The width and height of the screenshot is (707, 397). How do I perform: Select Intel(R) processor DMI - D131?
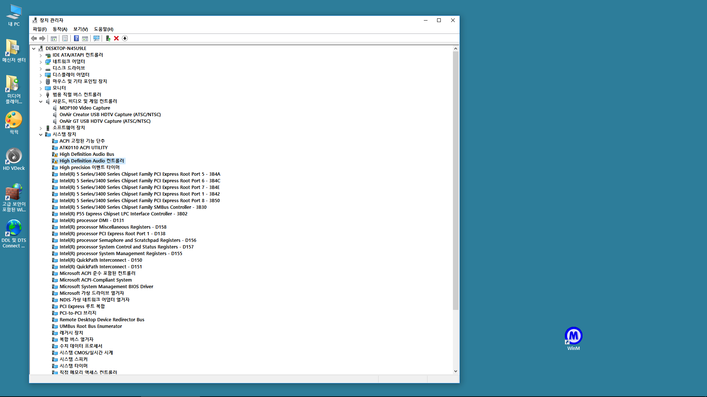coord(92,221)
